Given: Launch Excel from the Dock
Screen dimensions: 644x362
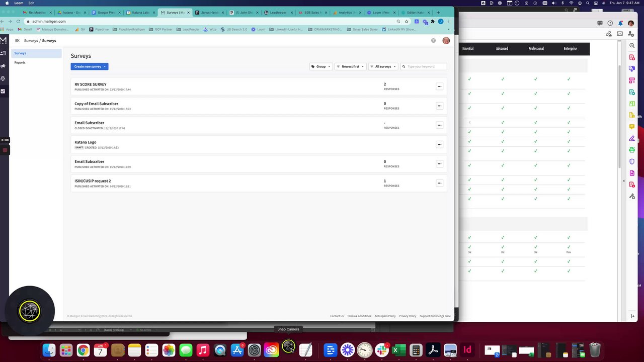Looking at the screenshot, I should [399, 350].
